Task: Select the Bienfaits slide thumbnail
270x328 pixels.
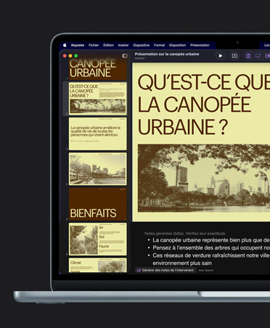Action: [98, 204]
